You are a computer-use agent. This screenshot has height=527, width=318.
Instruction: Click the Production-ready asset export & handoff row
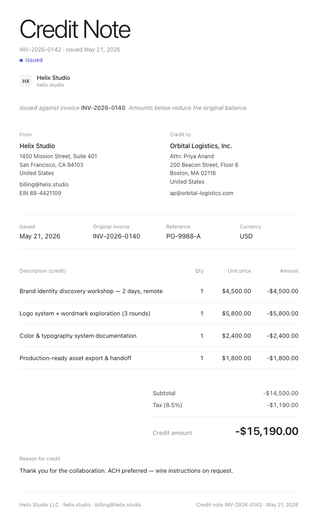pos(159,358)
